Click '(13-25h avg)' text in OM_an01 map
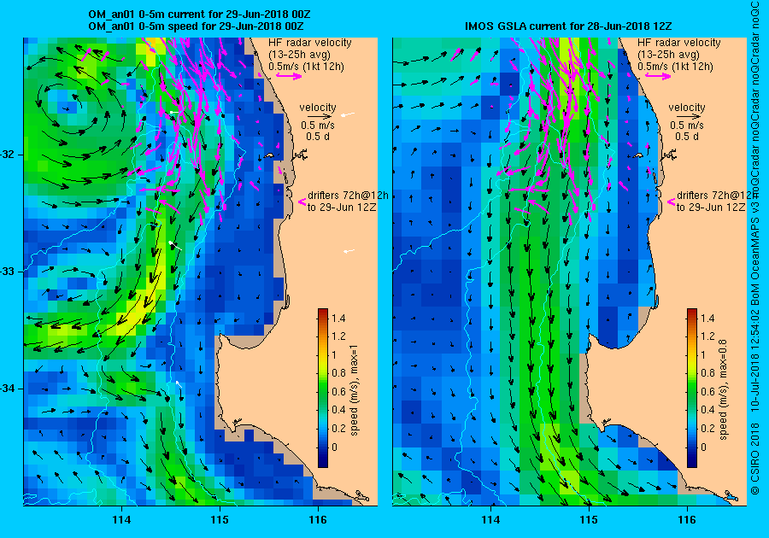 coord(299,55)
